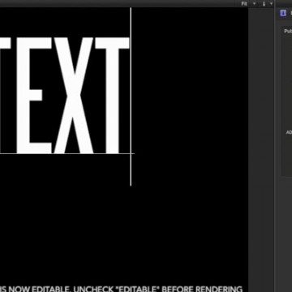Click the bottom end of vertical guide
The height and width of the screenshot is (292, 292).
tap(131, 185)
